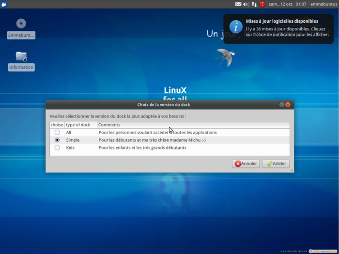Open the emmabuntus user menu

tap(323, 4)
